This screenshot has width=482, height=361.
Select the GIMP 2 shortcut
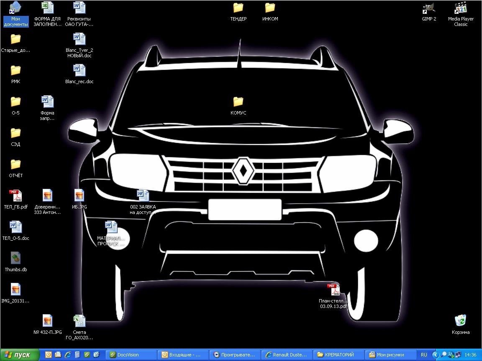[429, 12]
